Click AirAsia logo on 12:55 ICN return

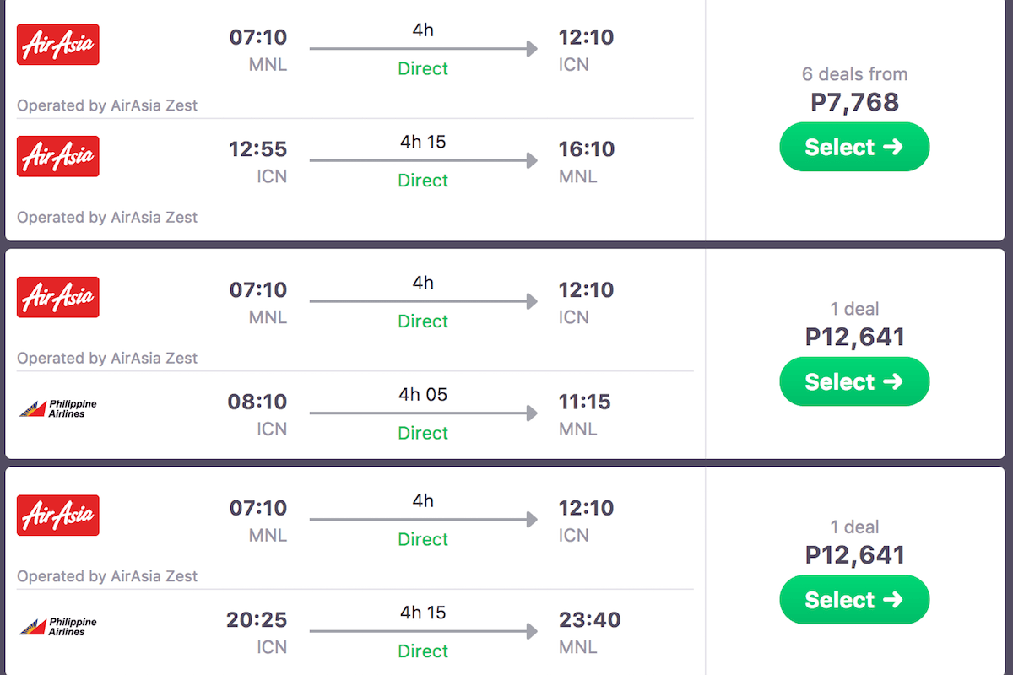click(x=58, y=156)
